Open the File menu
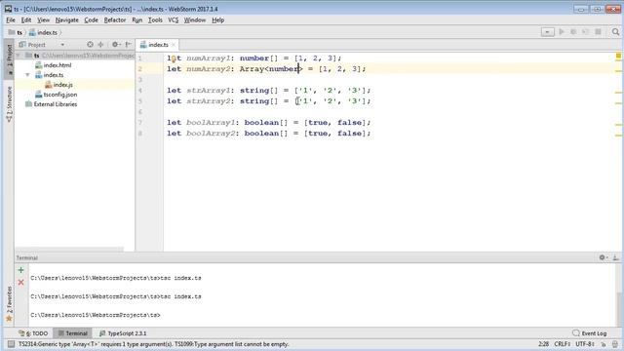 (x=11, y=19)
